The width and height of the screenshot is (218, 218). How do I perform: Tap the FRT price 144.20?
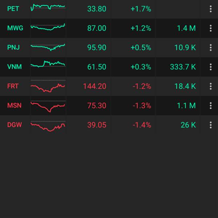[94, 86]
